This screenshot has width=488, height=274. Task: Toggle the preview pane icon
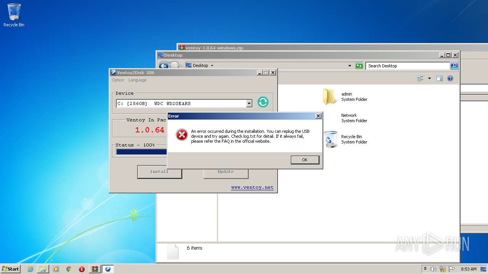click(439, 78)
